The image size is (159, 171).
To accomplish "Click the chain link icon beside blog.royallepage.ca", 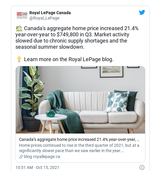I will tap(21, 157).
